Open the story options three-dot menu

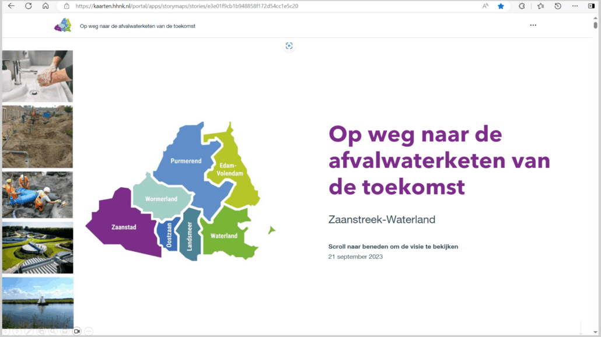533,25
